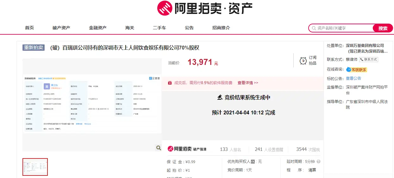Click the 阿里拍卖·资产 logo
394x178 pixels.
click(x=205, y=8)
